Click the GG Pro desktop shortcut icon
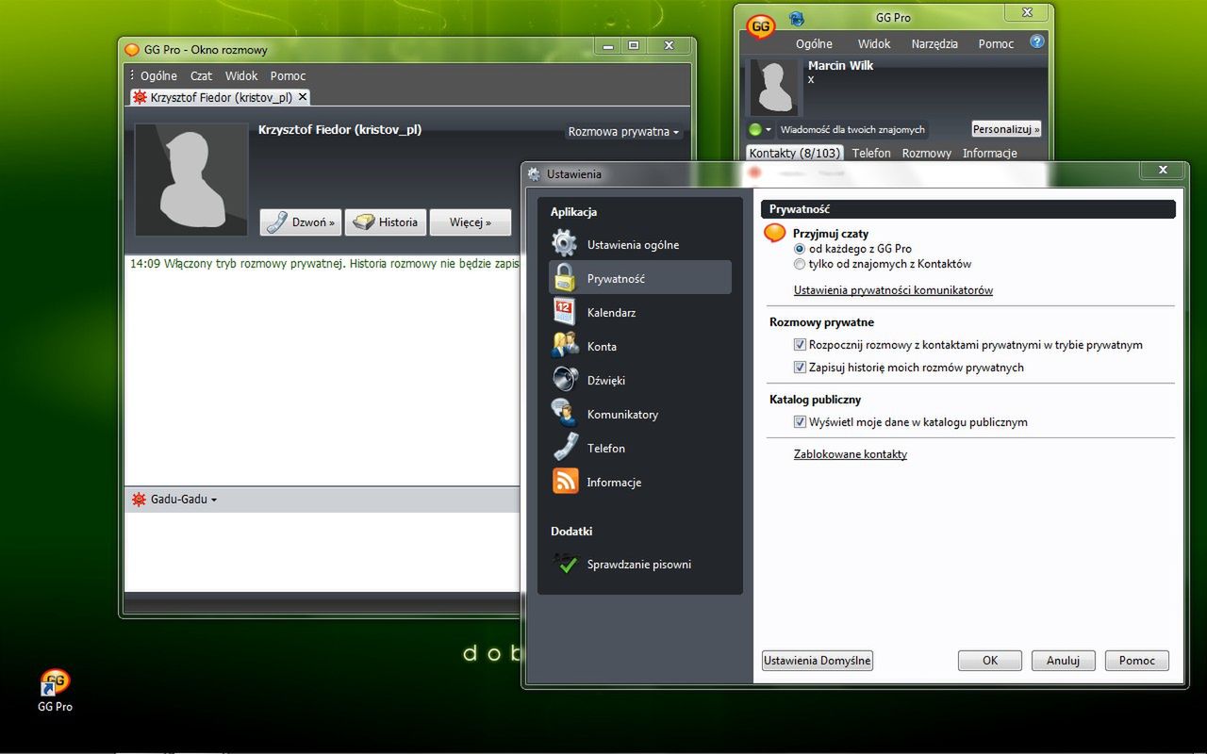Viewport: 1207px width, 754px height. tap(55, 682)
